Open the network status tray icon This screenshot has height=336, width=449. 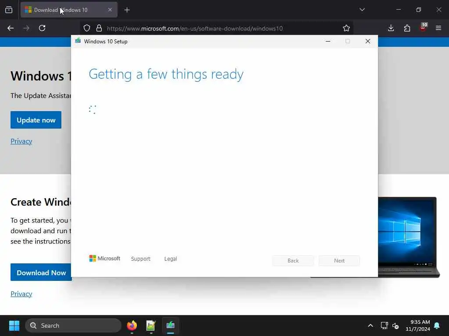(384, 325)
